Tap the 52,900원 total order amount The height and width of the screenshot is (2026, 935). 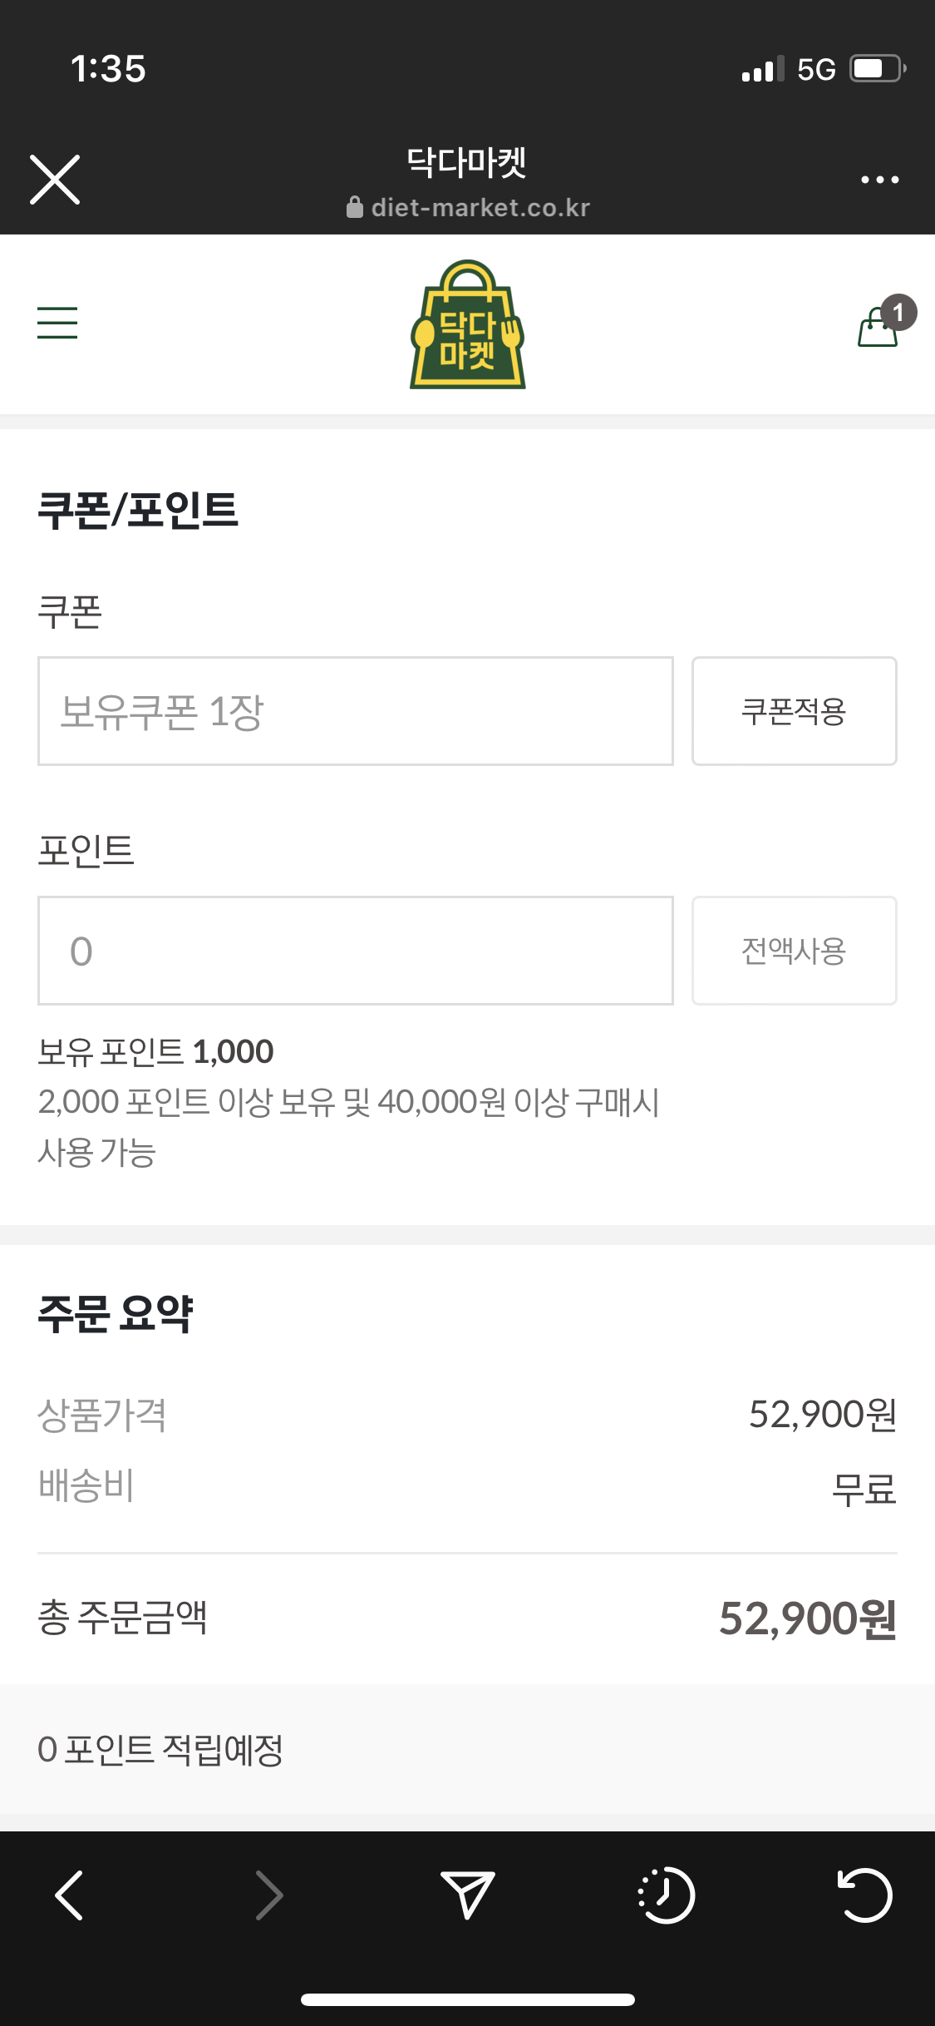coord(807,1618)
